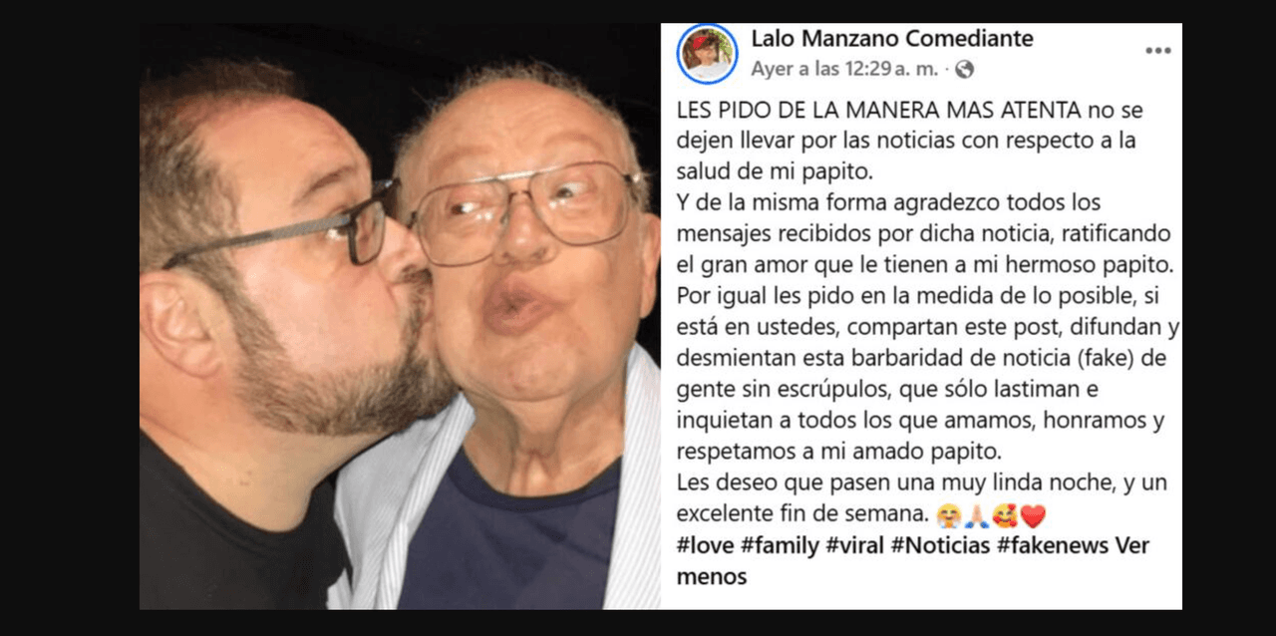Viewport: 1276px width, 636px height.
Task: Open the #family hashtag
Action: tap(781, 546)
